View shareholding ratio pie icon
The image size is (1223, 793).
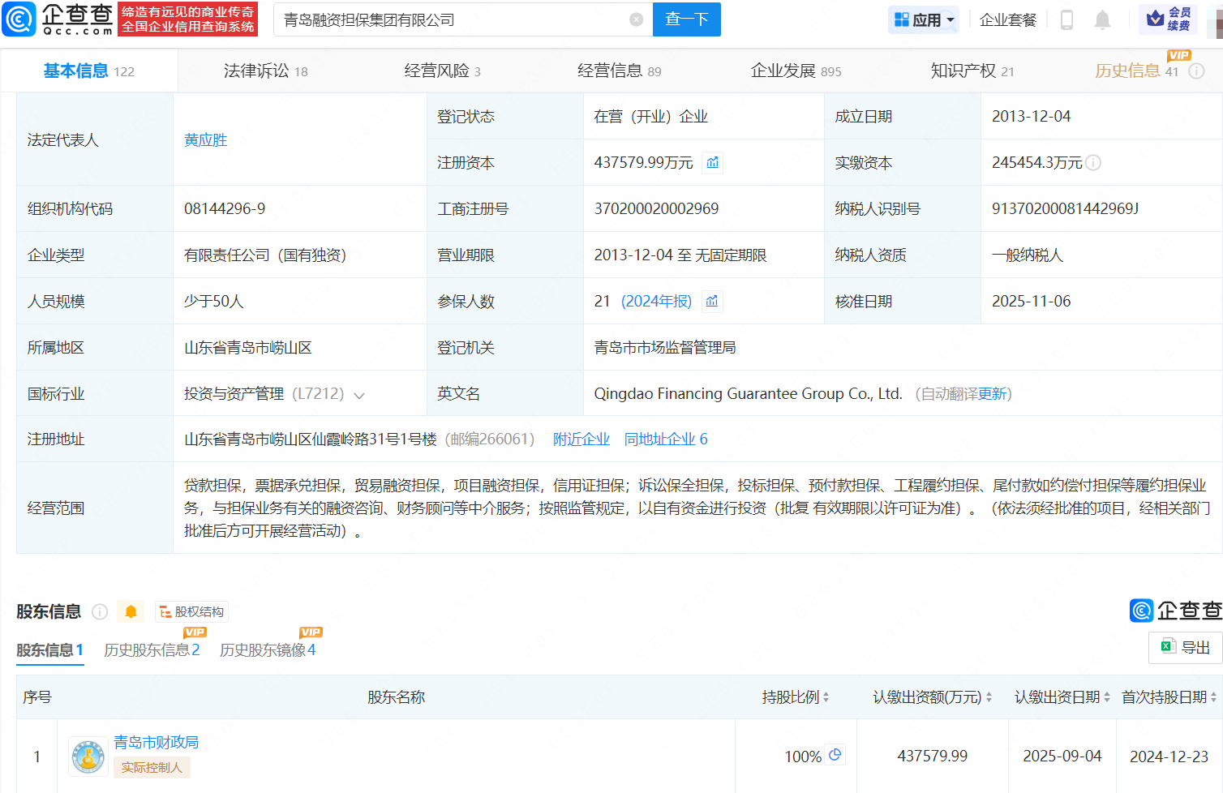point(835,754)
